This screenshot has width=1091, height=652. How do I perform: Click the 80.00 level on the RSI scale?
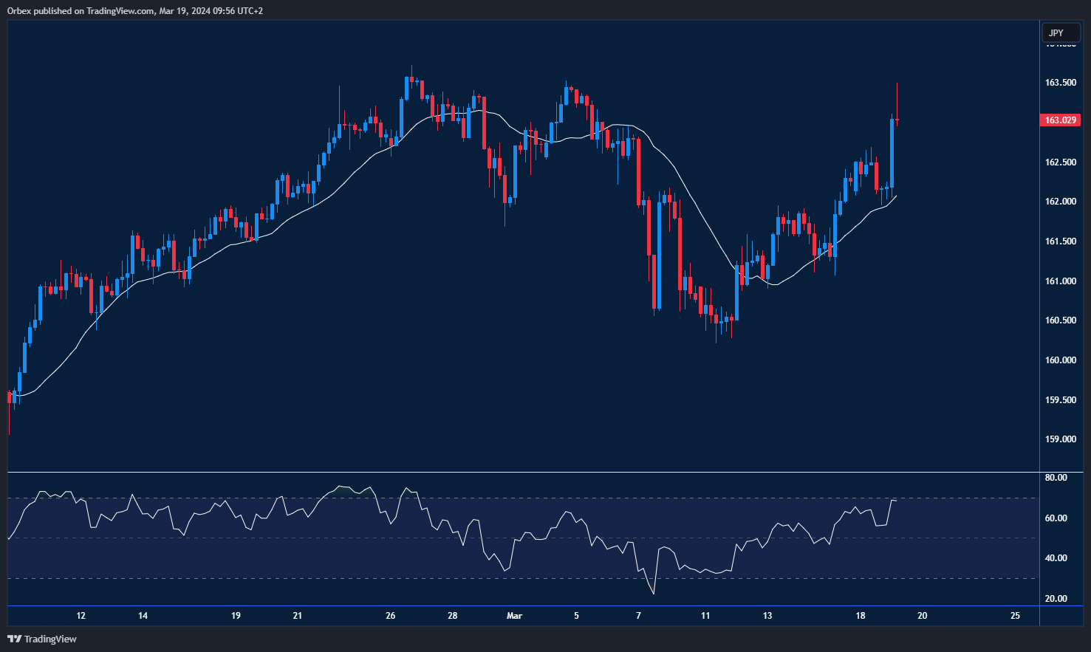[1056, 477]
